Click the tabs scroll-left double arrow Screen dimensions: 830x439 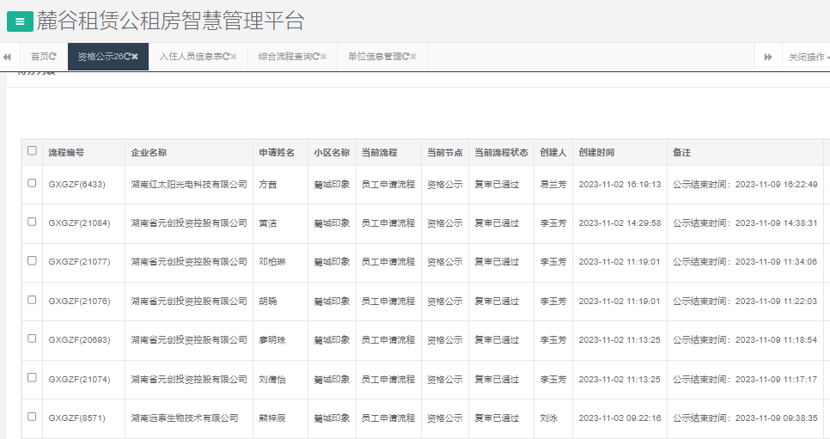(7, 57)
